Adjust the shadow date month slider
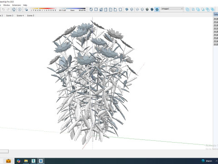The width and height of the screenshot is (218, 164). 43,9
